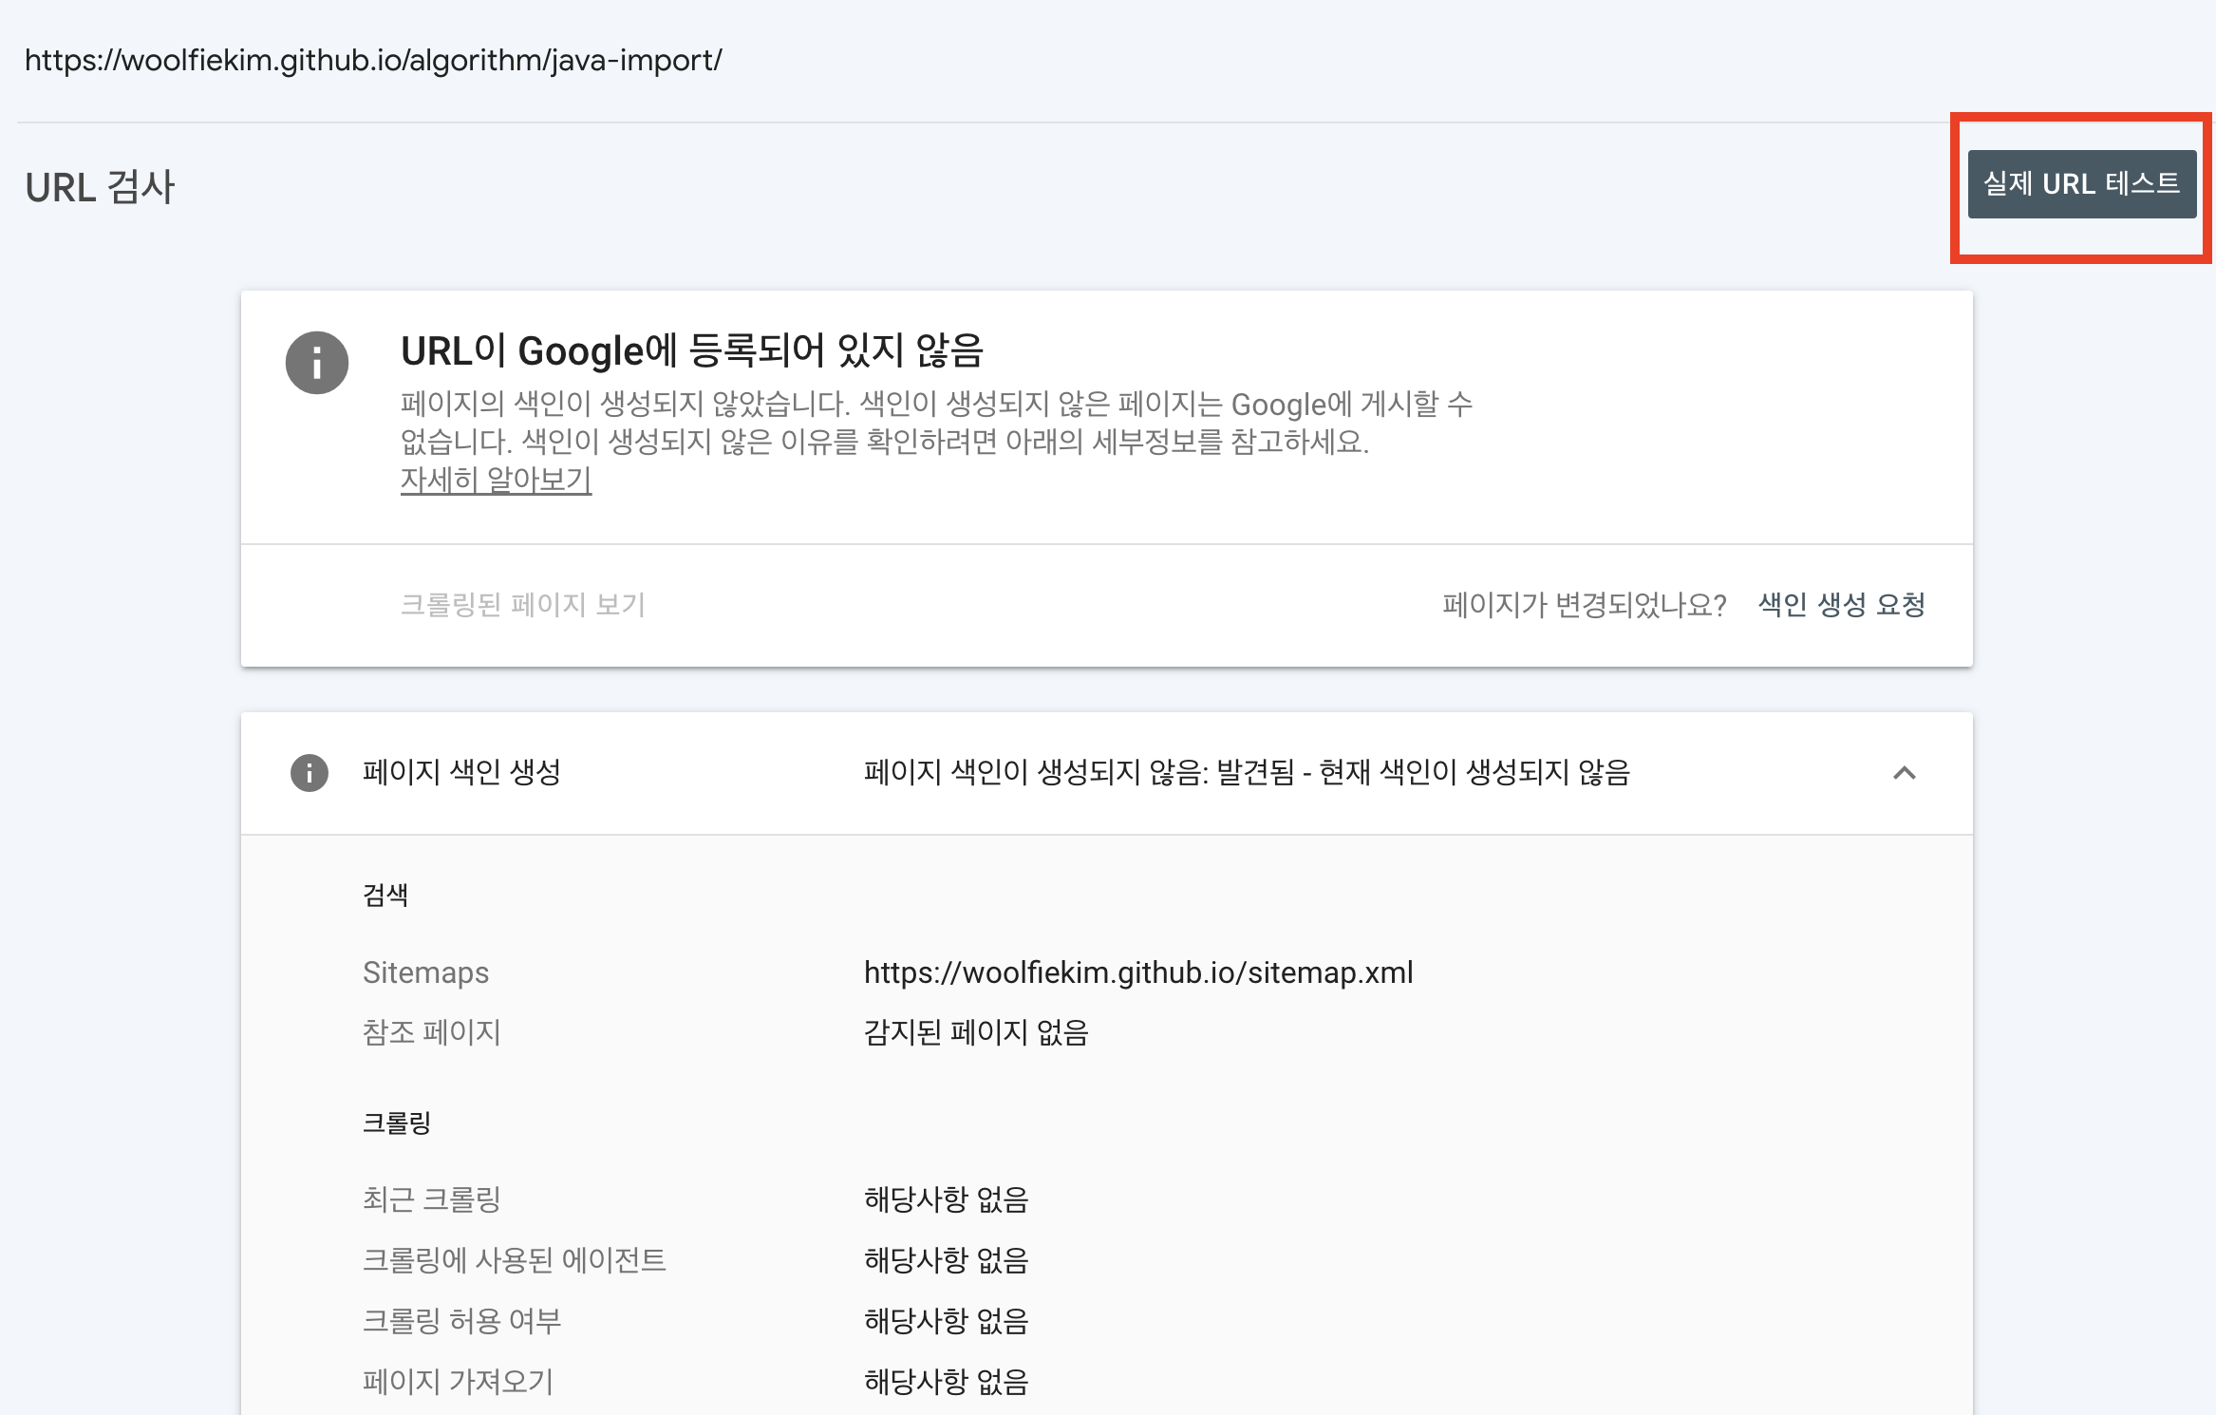This screenshot has height=1415, width=2216.
Task: Click the 발견됨 - 현재 색인이 생성되지 않음 status text
Action: point(1246,772)
